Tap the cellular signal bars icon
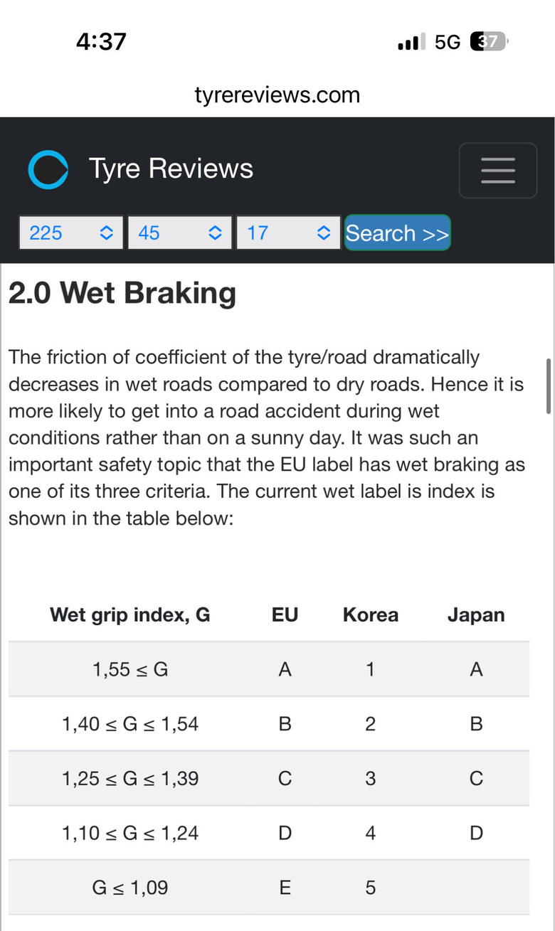Screen dimensions: 555x931 click(412, 42)
